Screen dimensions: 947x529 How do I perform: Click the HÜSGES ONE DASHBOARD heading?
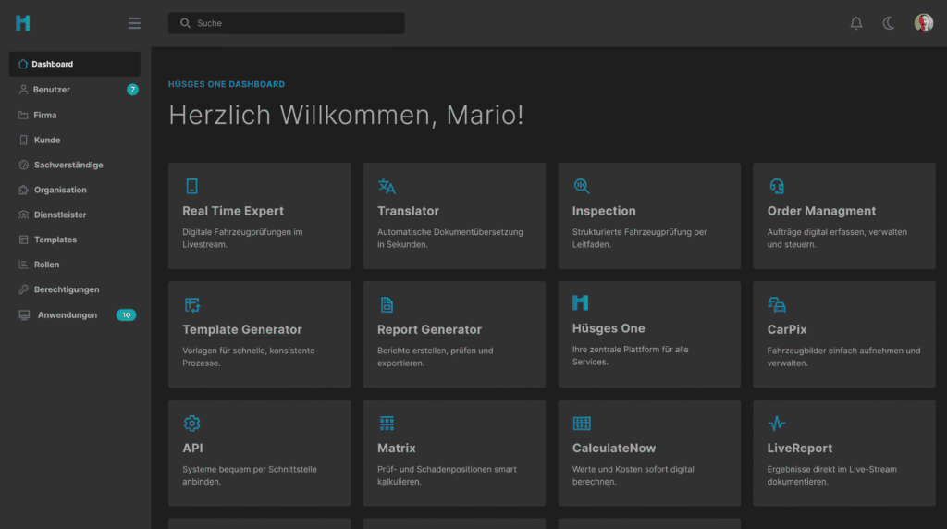[227, 84]
